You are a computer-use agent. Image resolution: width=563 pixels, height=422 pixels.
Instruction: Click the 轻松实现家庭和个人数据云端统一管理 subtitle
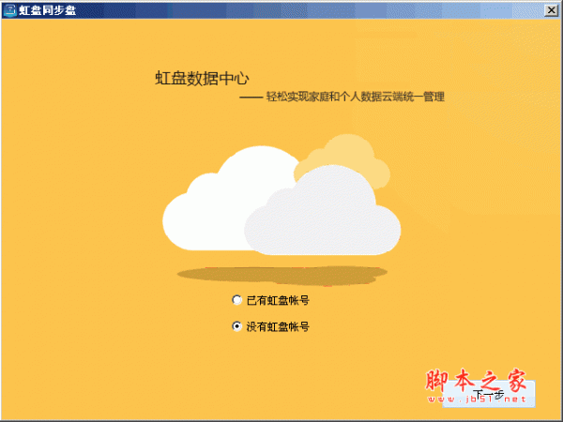point(356,97)
